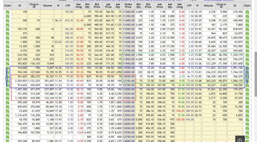The height and width of the screenshot is (142, 257).
Task: Click calls OI value 2,303,925
Action: pos(21,81)
